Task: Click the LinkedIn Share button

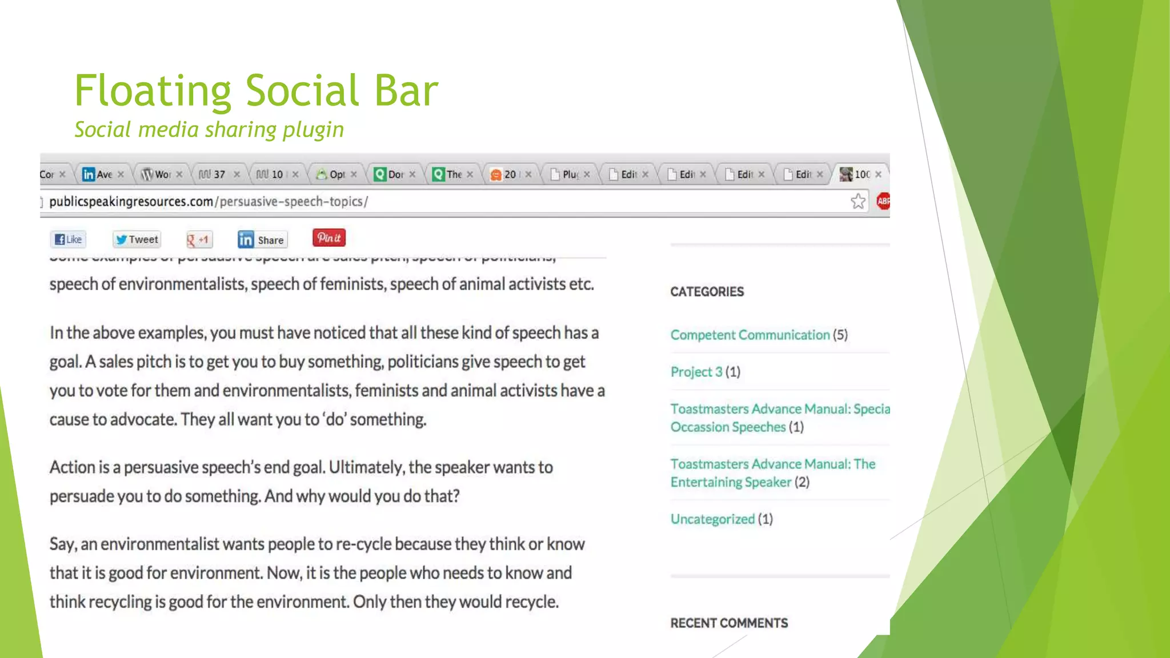Action: click(262, 240)
